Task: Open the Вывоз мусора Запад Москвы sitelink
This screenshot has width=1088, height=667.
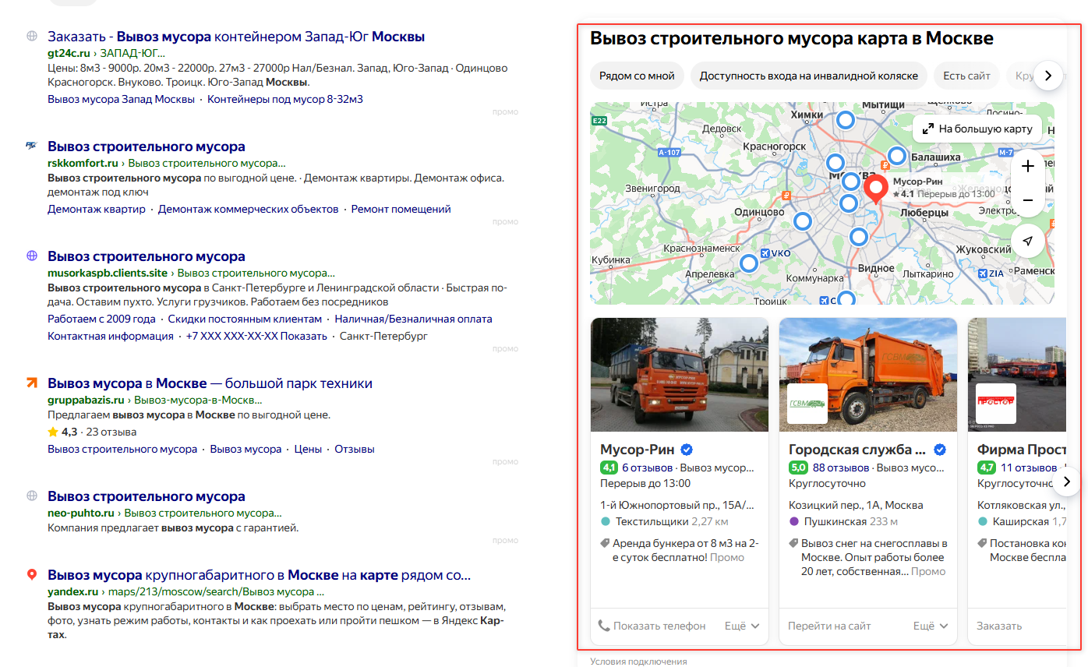Action: click(x=121, y=99)
